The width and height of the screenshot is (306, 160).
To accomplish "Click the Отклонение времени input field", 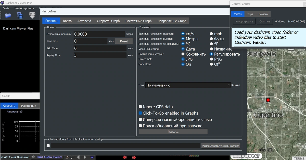I will [99, 34].
